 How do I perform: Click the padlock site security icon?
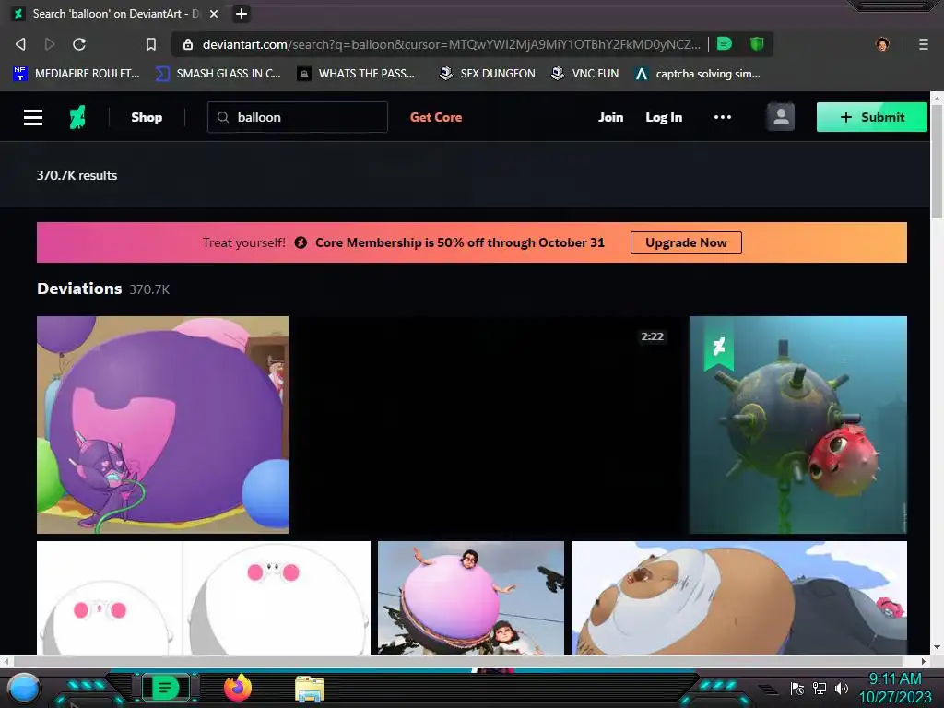188,44
